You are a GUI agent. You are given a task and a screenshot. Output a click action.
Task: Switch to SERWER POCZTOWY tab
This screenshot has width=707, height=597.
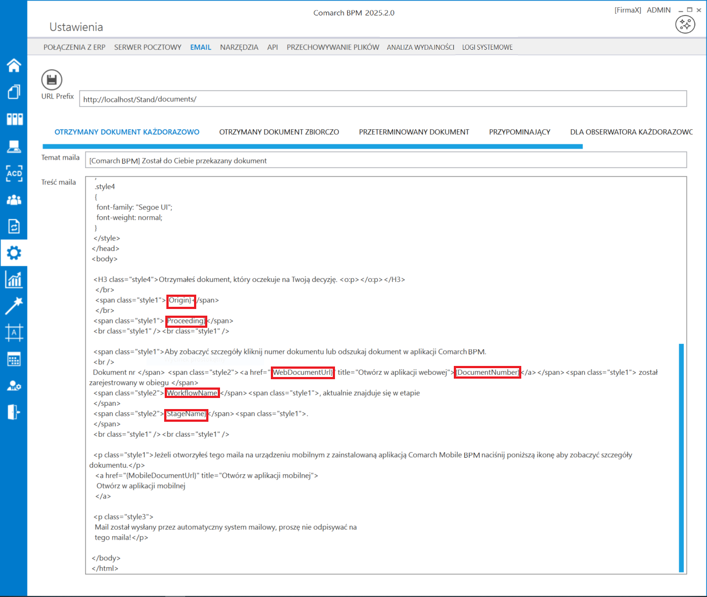(x=148, y=47)
